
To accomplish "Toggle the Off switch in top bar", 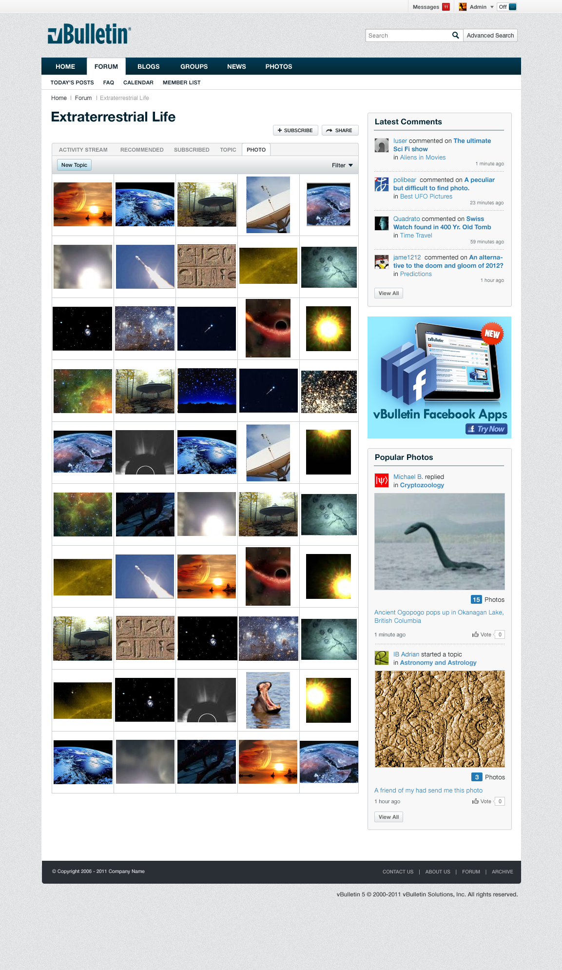I will click(507, 7).
